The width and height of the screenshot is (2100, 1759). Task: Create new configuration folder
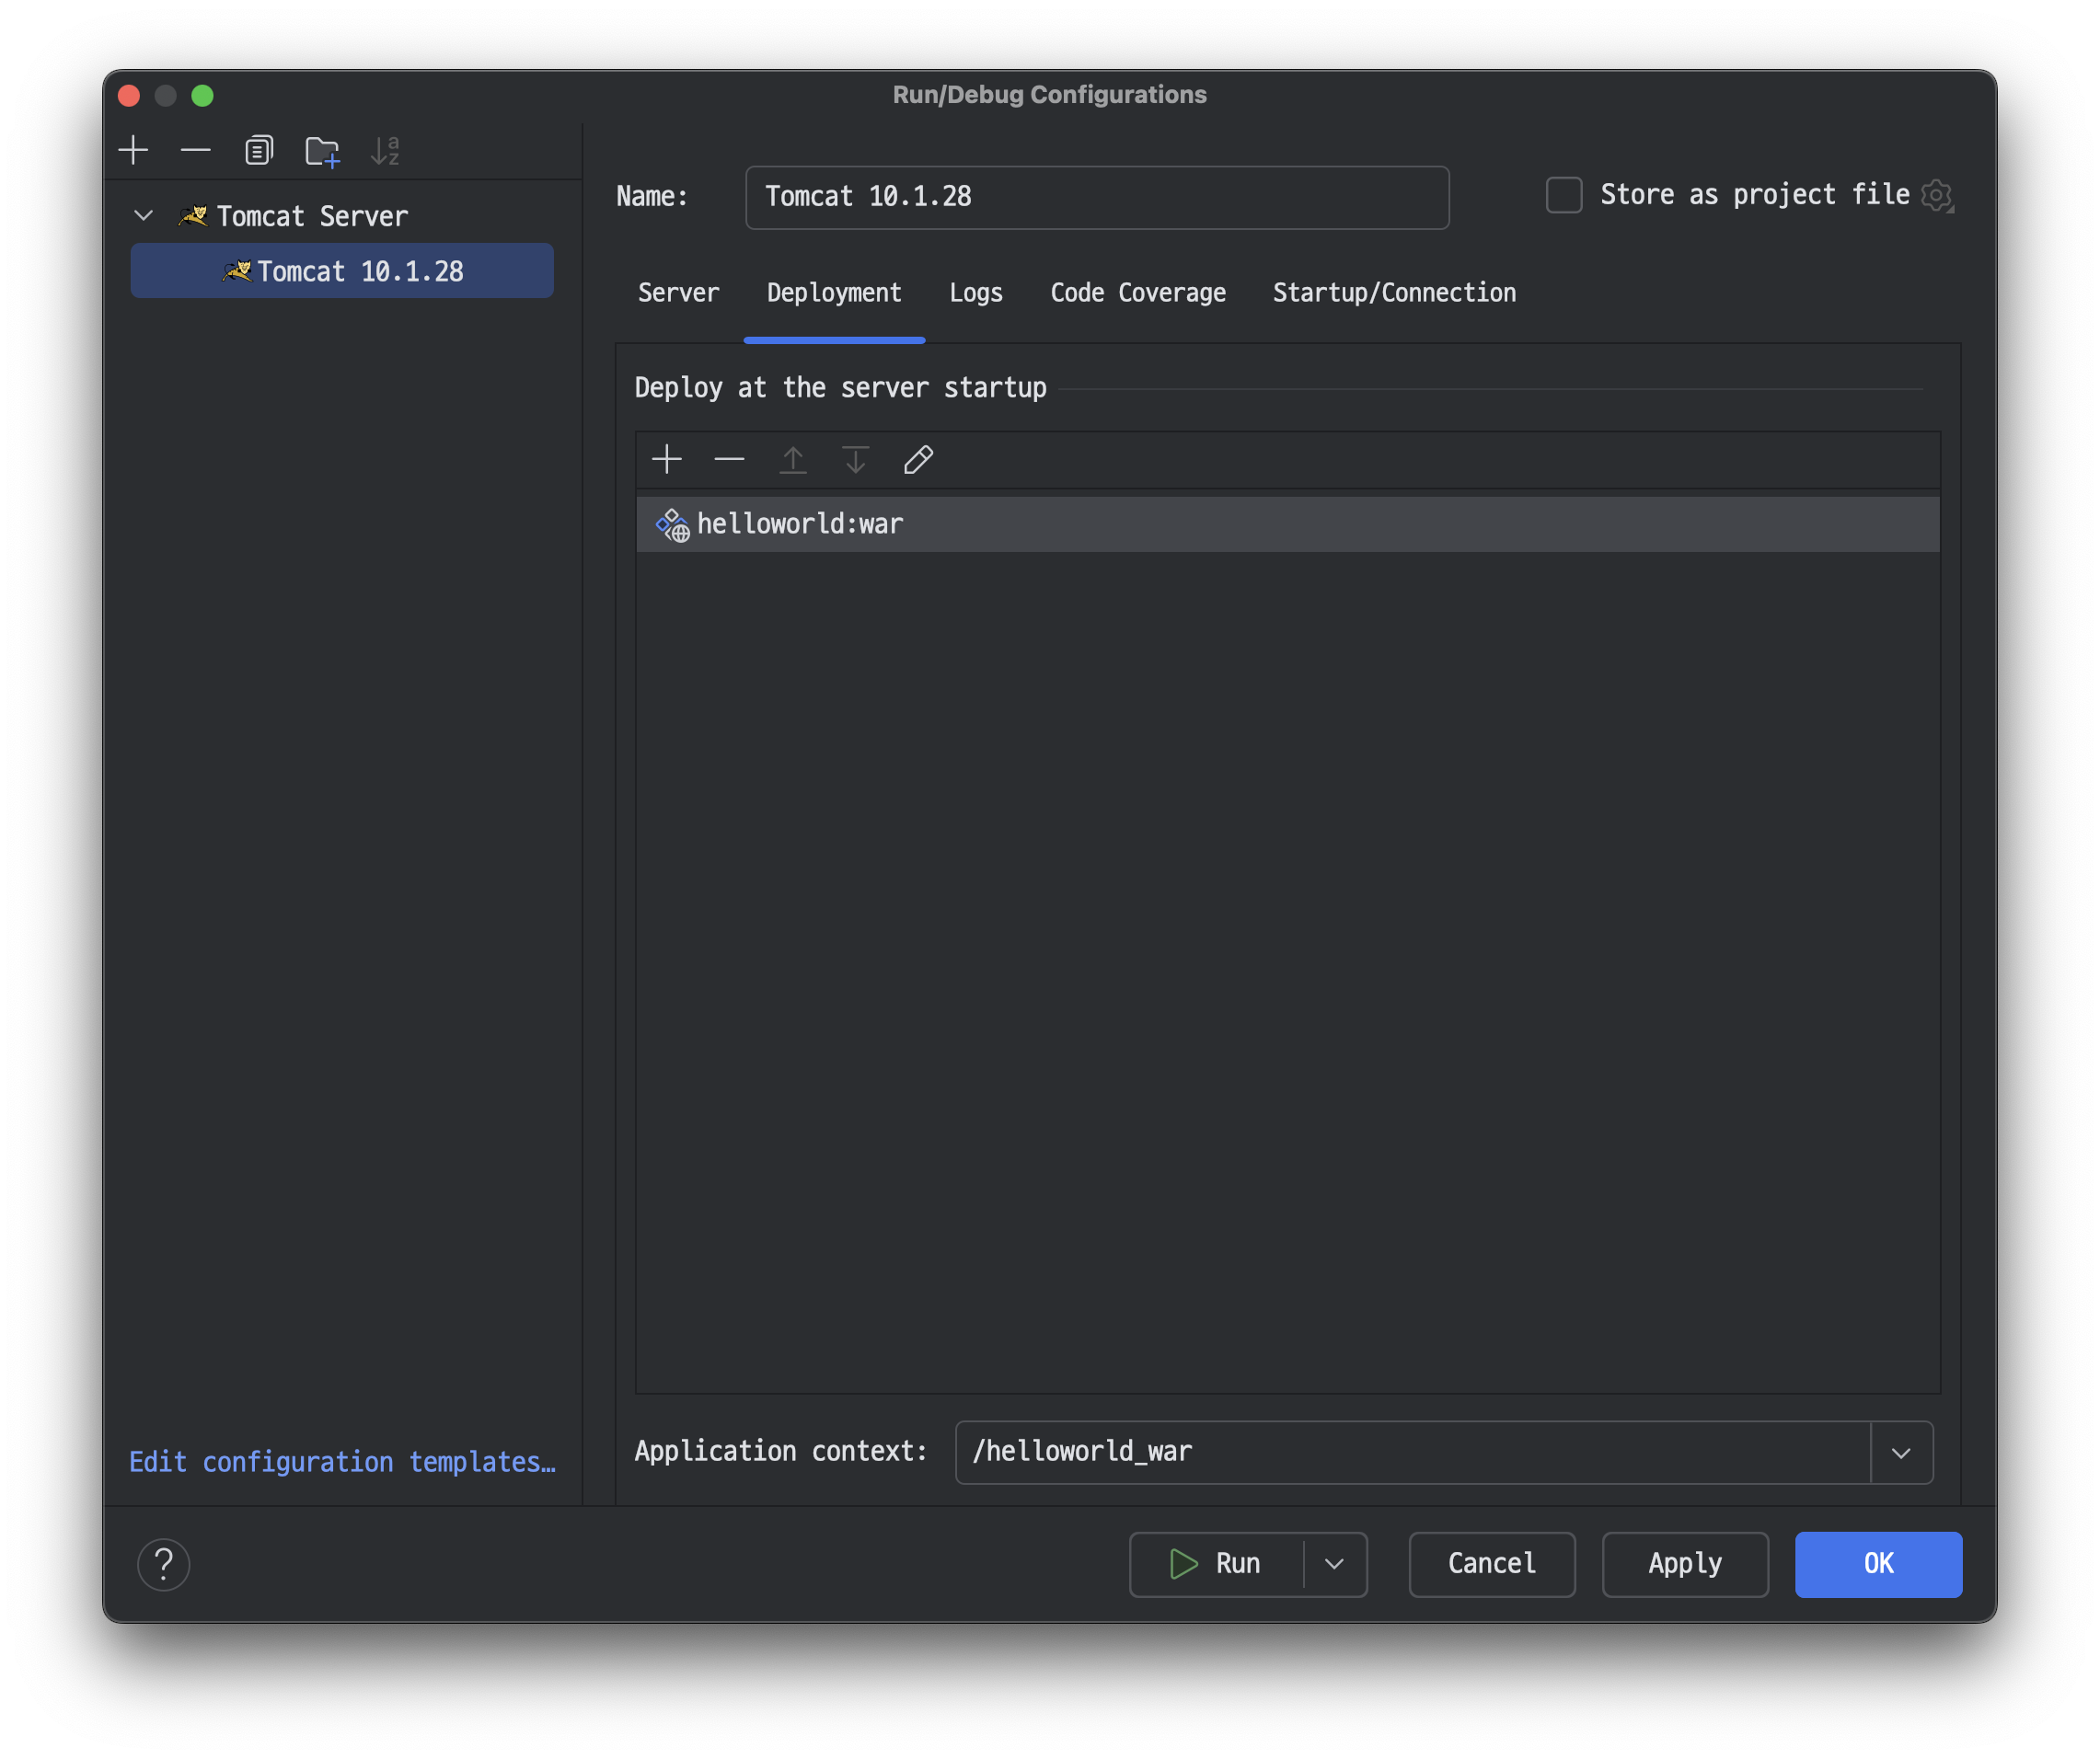click(x=322, y=152)
